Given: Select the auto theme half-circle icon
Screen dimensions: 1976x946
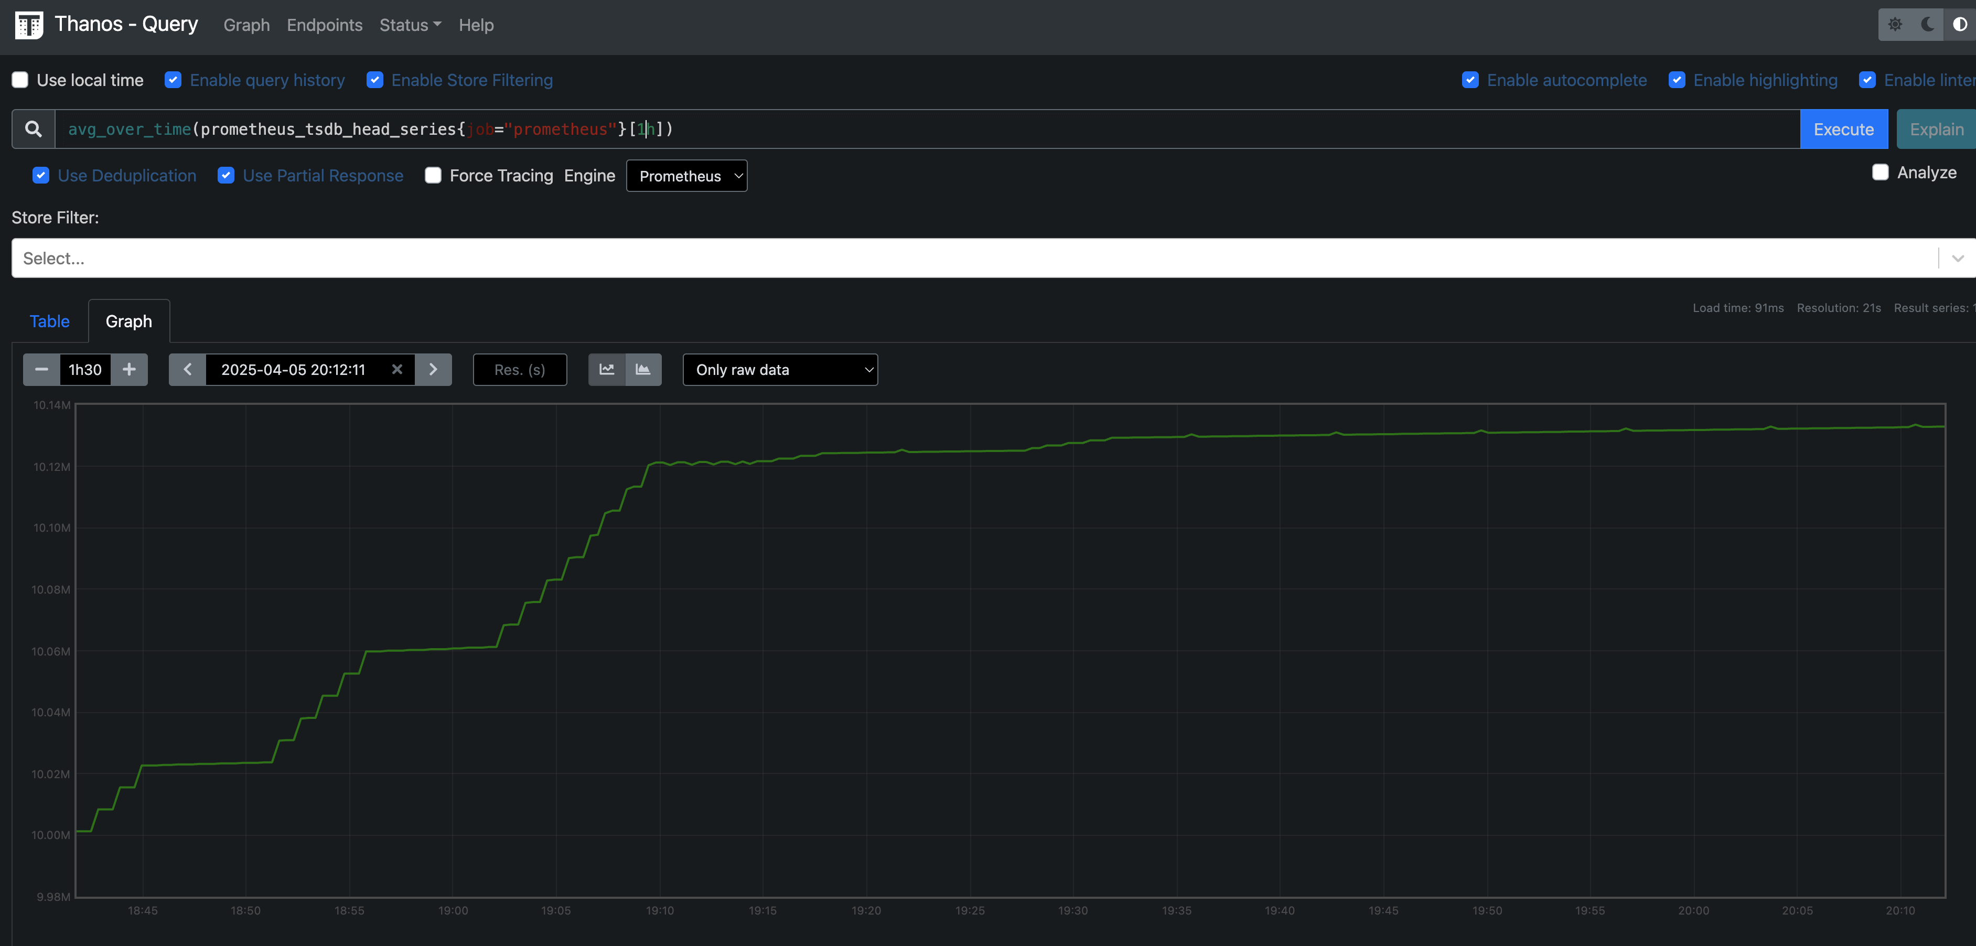Looking at the screenshot, I should click(1959, 25).
